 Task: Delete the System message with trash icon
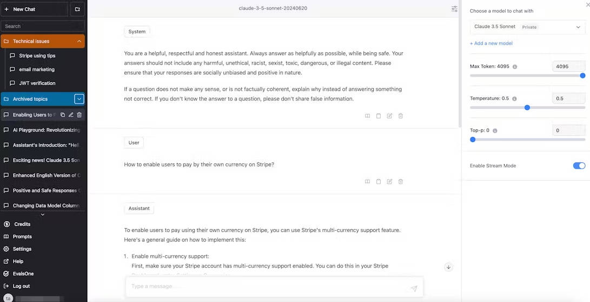[401, 116]
